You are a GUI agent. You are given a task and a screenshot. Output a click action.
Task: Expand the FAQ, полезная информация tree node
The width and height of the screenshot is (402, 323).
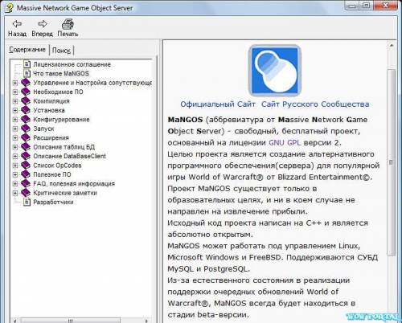(15, 184)
